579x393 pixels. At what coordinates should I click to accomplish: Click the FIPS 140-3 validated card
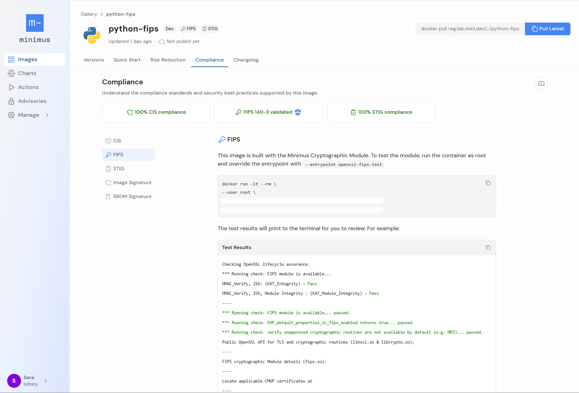coord(268,112)
